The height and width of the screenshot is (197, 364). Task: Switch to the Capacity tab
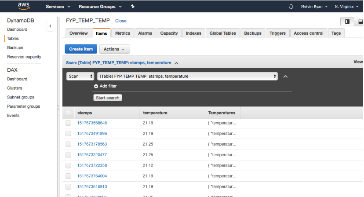pos(169,33)
